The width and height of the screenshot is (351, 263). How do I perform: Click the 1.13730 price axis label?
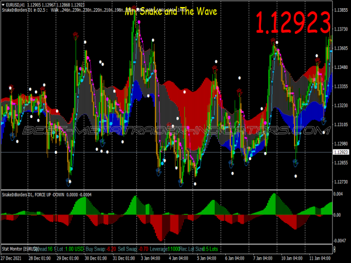(x=341, y=29)
